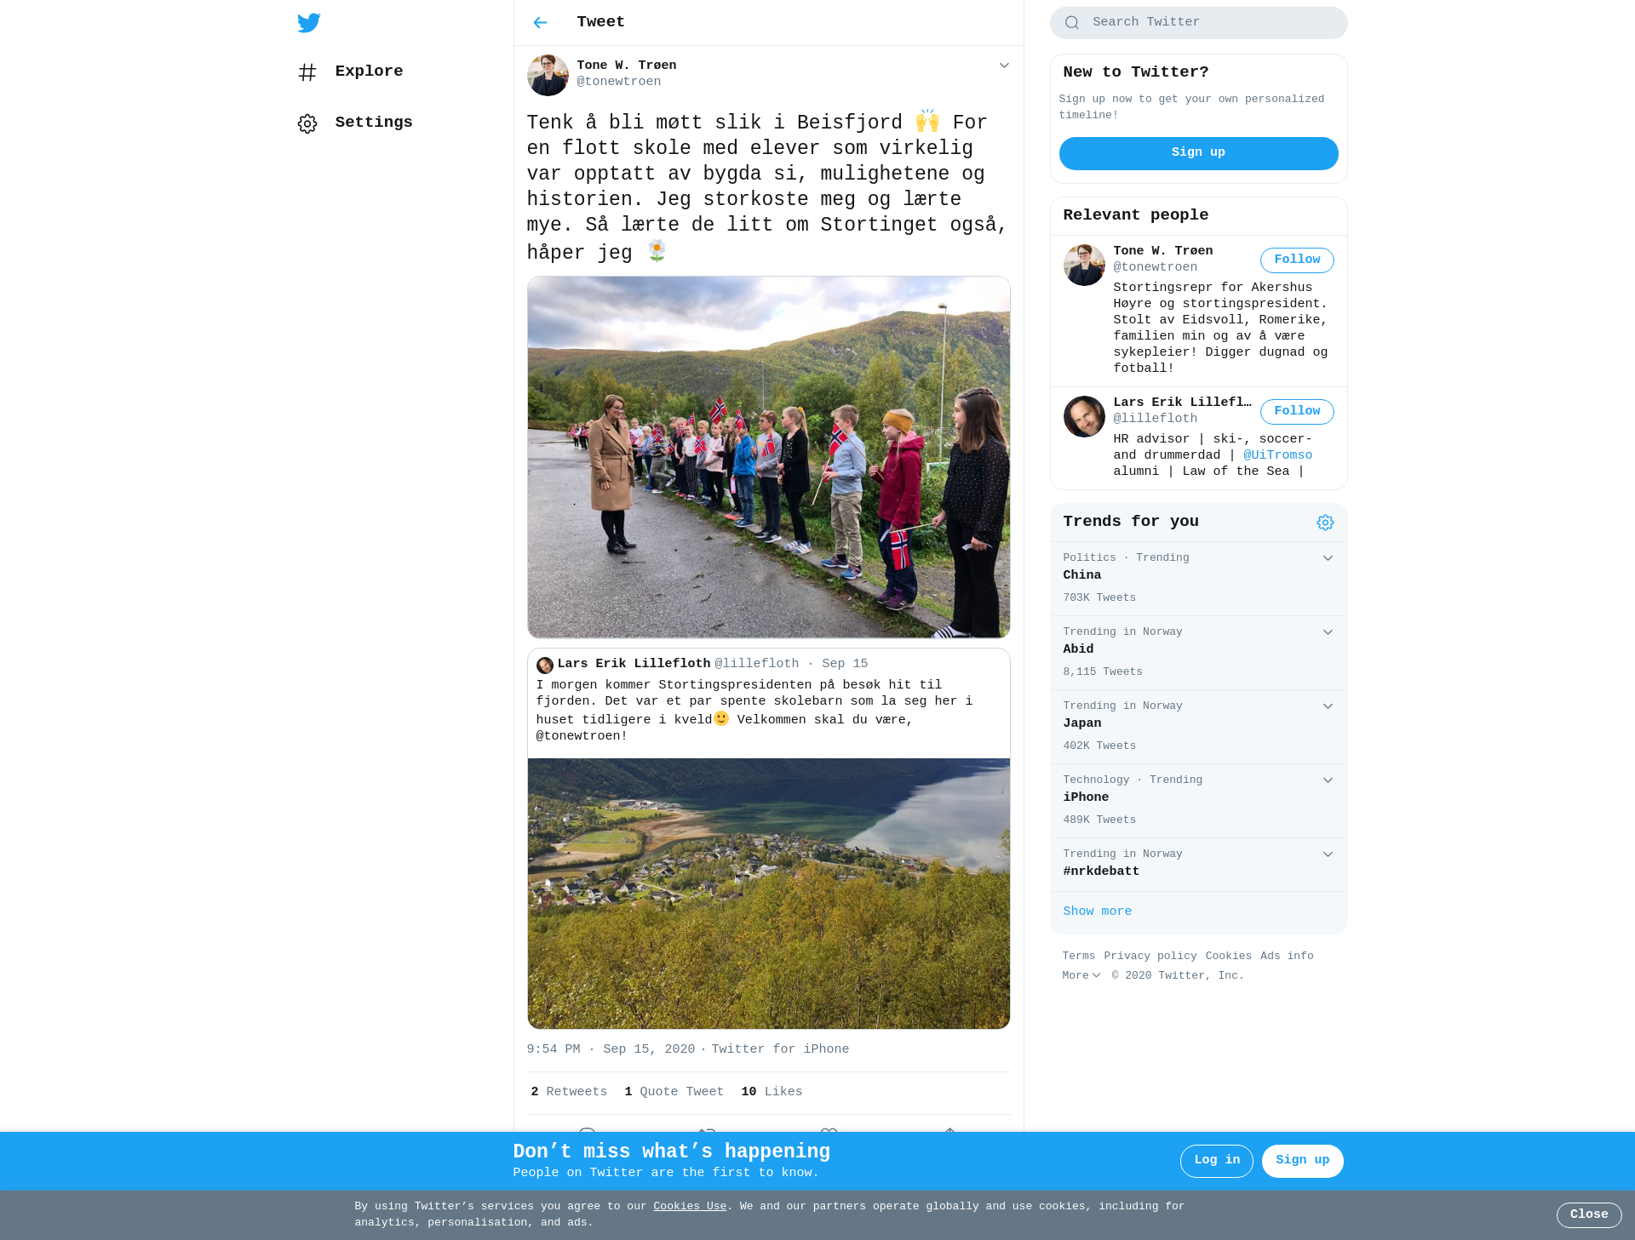
Task: Click the search magnifier icon
Action: [x=1072, y=23]
